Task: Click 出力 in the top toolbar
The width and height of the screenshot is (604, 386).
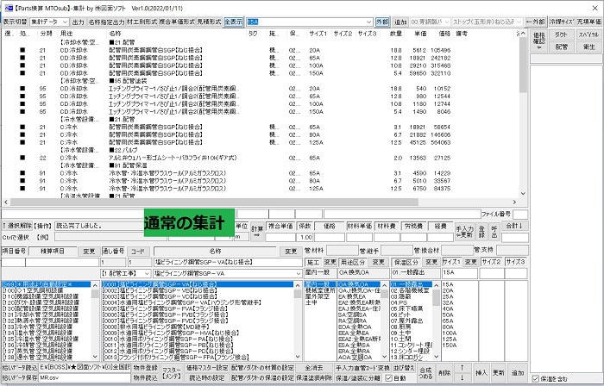Action: click(x=79, y=22)
